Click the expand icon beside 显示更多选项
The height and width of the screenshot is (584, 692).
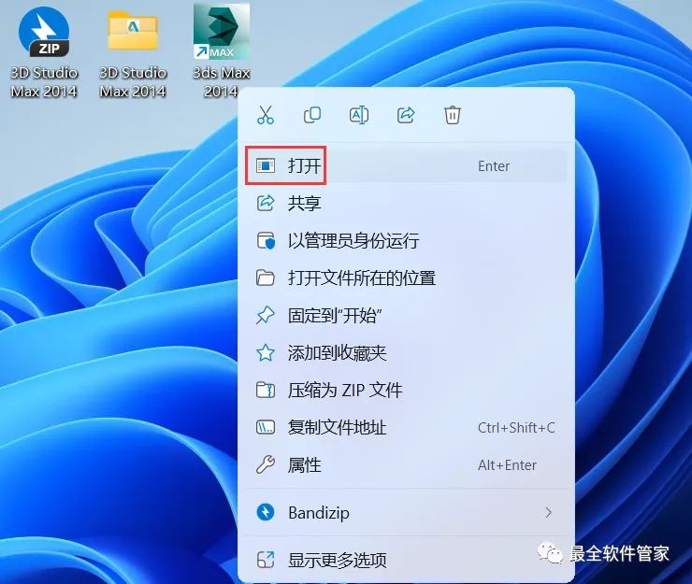[266, 561]
